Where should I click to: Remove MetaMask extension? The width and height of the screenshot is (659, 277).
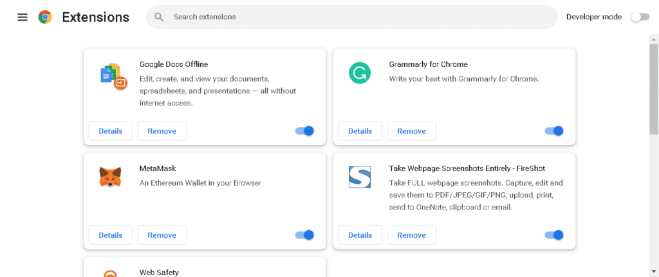pos(162,235)
